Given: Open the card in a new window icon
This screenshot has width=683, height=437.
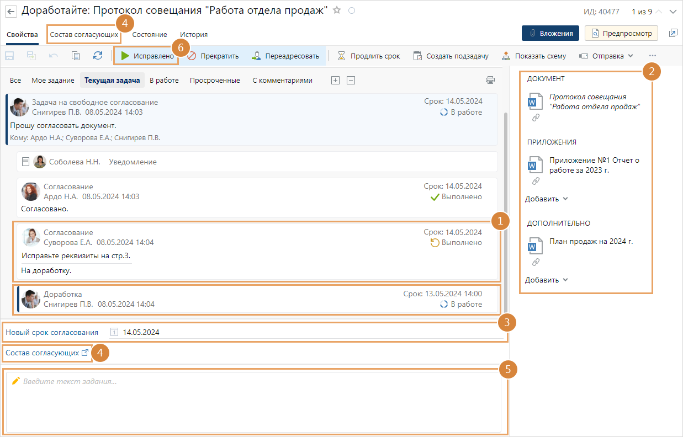Looking at the screenshot, I should (x=673, y=33).
